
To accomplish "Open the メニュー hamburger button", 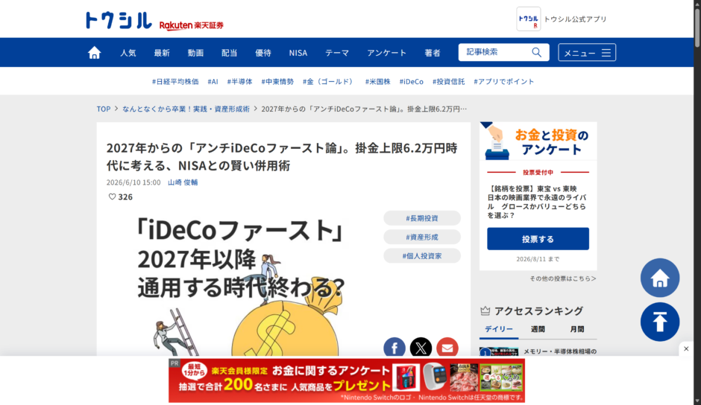I will click(x=587, y=53).
